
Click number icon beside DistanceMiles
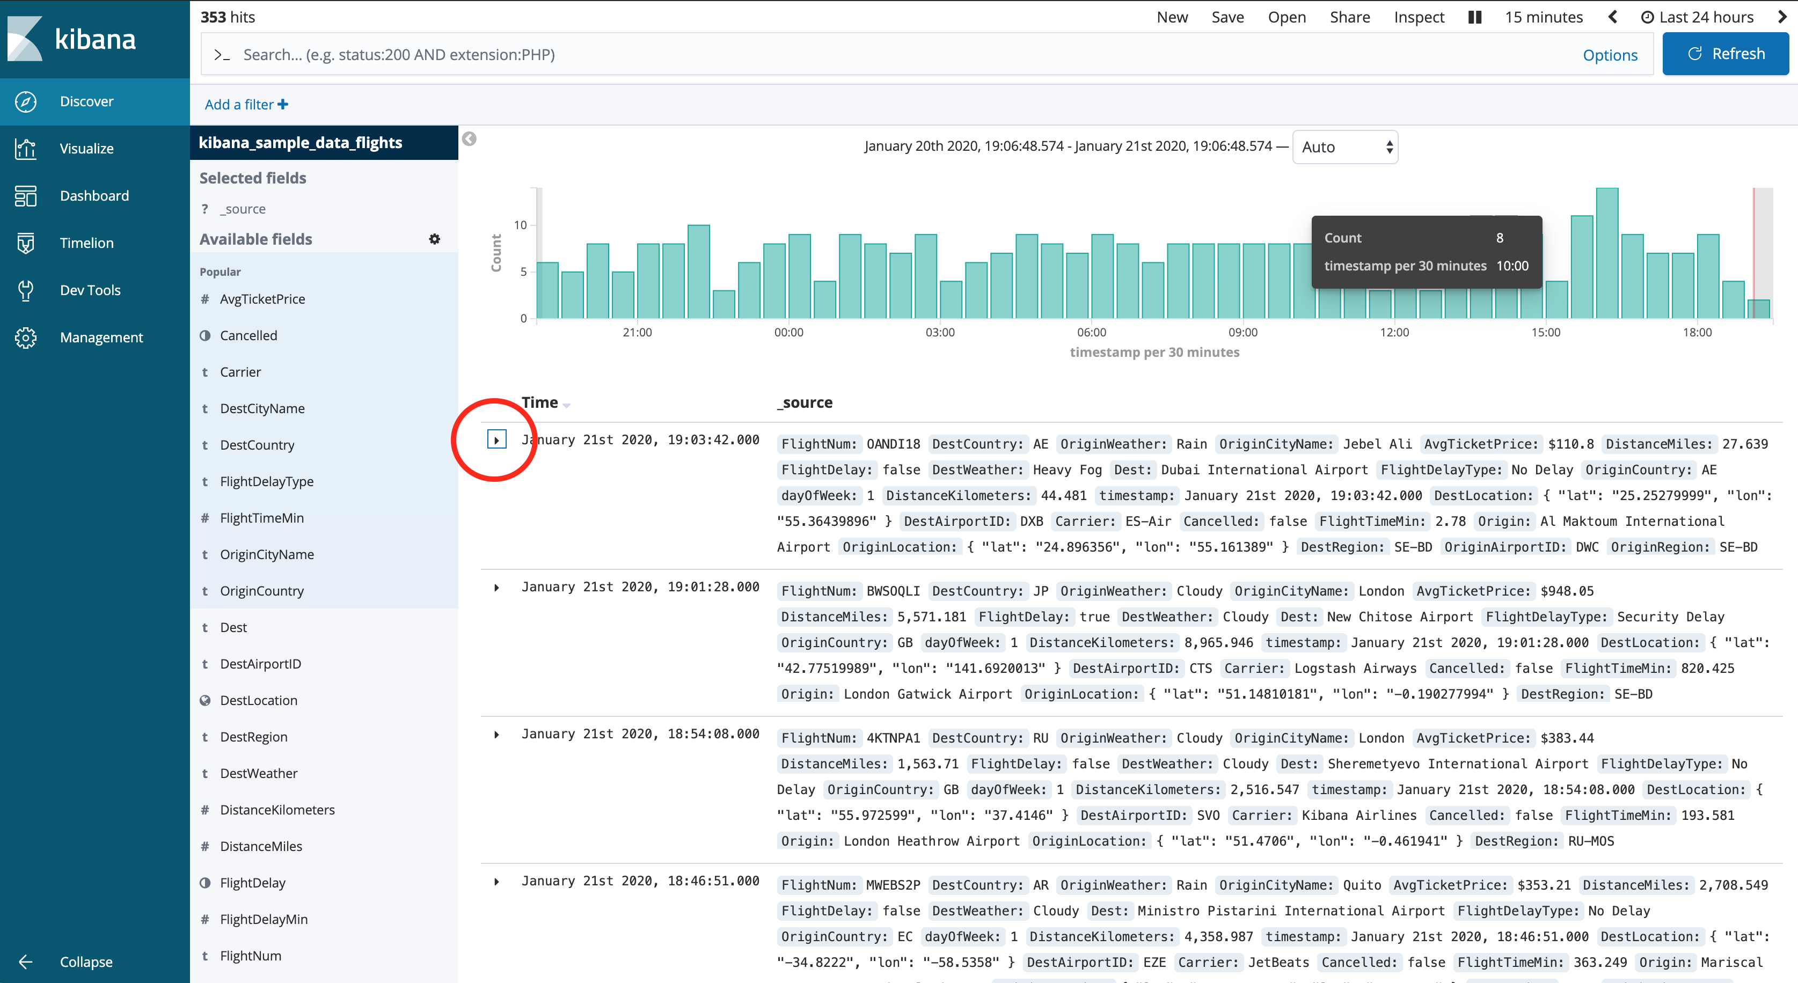pyautogui.click(x=205, y=846)
